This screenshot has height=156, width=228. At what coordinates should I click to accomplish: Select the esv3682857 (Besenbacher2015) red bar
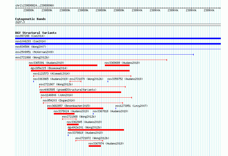click(x=75, y=108)
